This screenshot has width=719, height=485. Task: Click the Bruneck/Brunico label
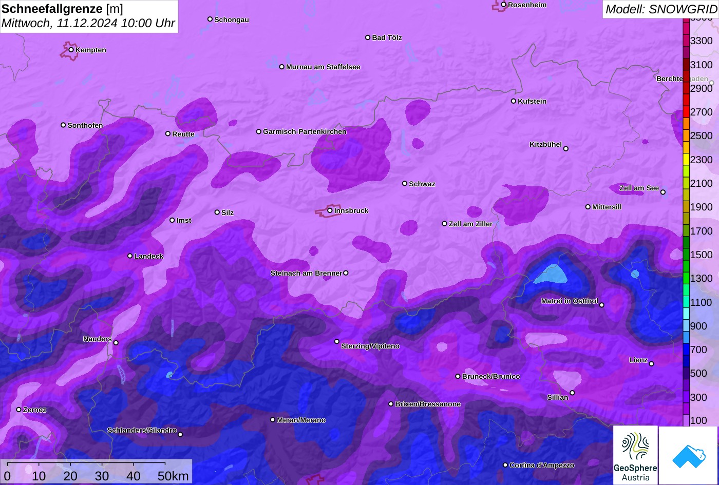click(491, 376)
